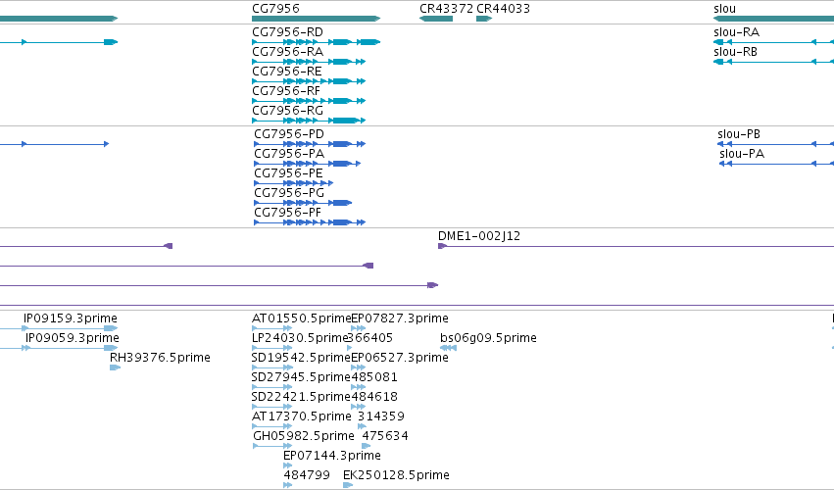Viewport: 834px width, 490px height.
Task: Select feature 314359
Action: tap(381, 416)
